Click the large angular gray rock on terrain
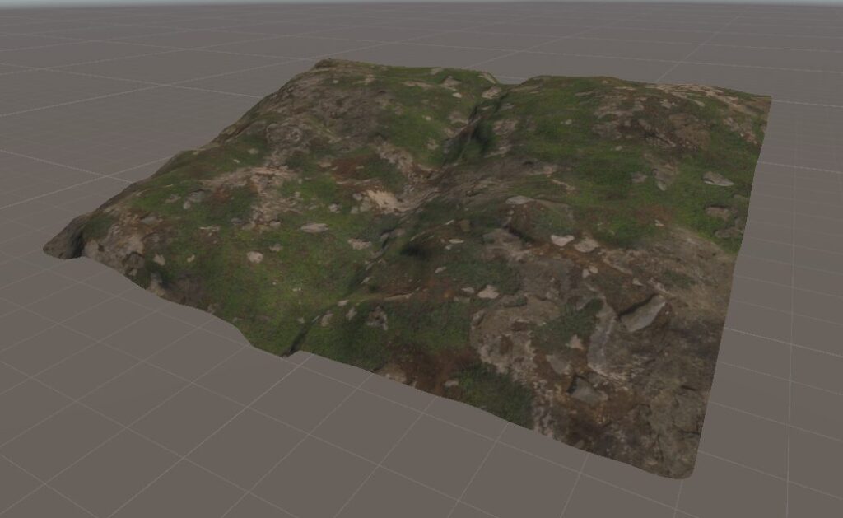Image resolution: width=843 pixels, height=518 pixels. tap(643, 314)
